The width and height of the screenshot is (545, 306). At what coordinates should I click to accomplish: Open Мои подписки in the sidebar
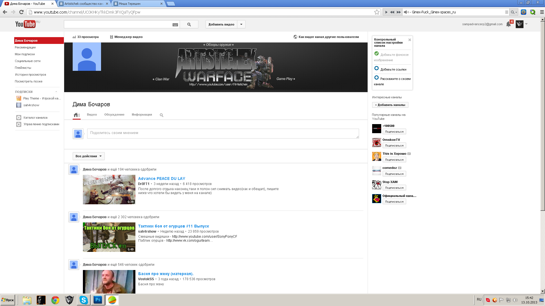tap(25, 54)
